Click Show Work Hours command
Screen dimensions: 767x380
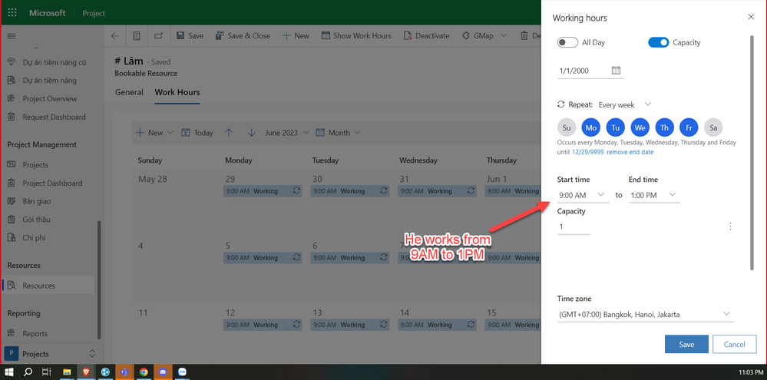pyautogui.click(x=356, y=36)
